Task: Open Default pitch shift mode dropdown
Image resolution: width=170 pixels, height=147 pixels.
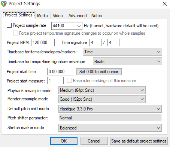Action: tap(110, 109)
